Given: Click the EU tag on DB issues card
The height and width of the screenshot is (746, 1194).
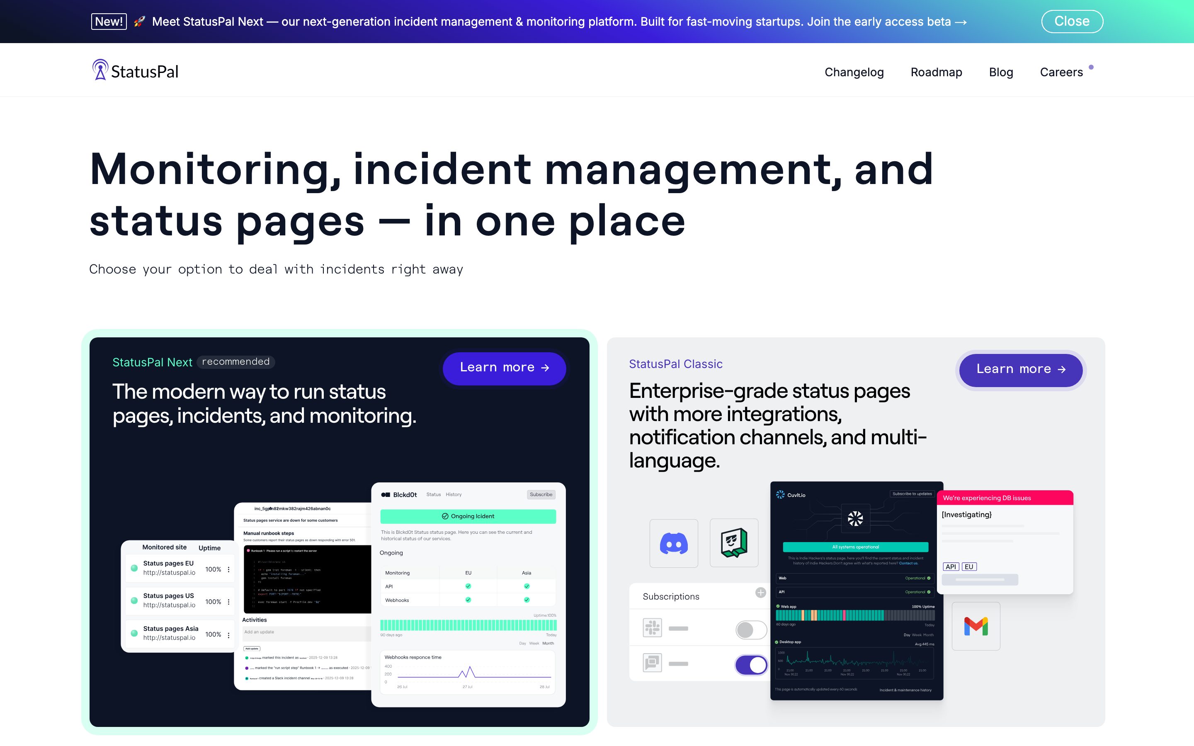Looking at the screenshot, I should point(968,567).
